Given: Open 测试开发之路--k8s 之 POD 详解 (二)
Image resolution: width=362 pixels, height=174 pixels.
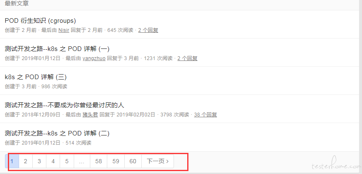Looking at the screenshot, I should coord(57,133).
